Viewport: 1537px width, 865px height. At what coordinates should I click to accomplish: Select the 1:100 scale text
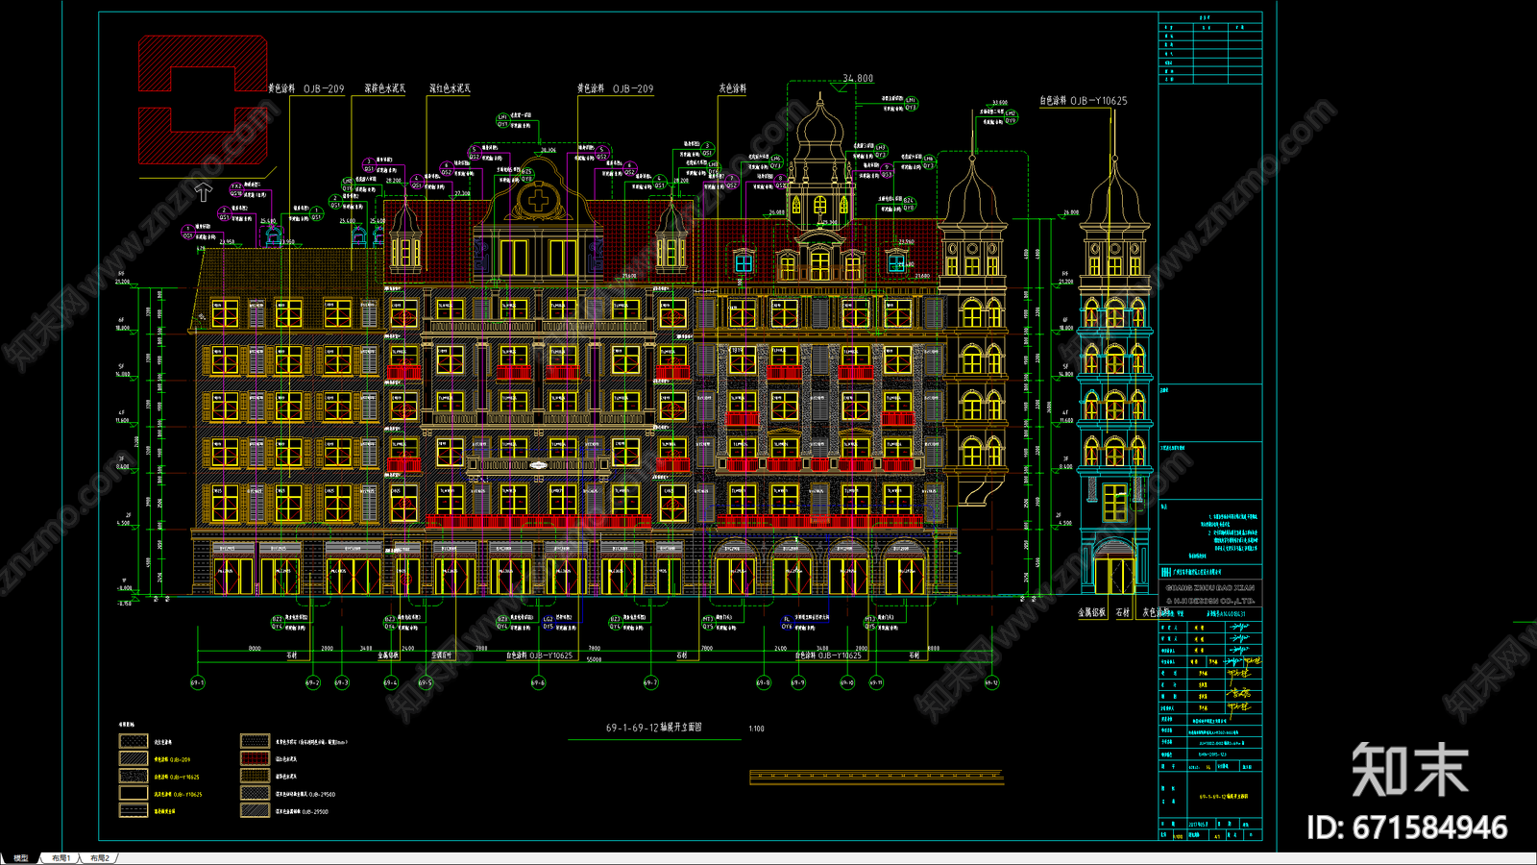pyautogui.click(x=757, y=729)
